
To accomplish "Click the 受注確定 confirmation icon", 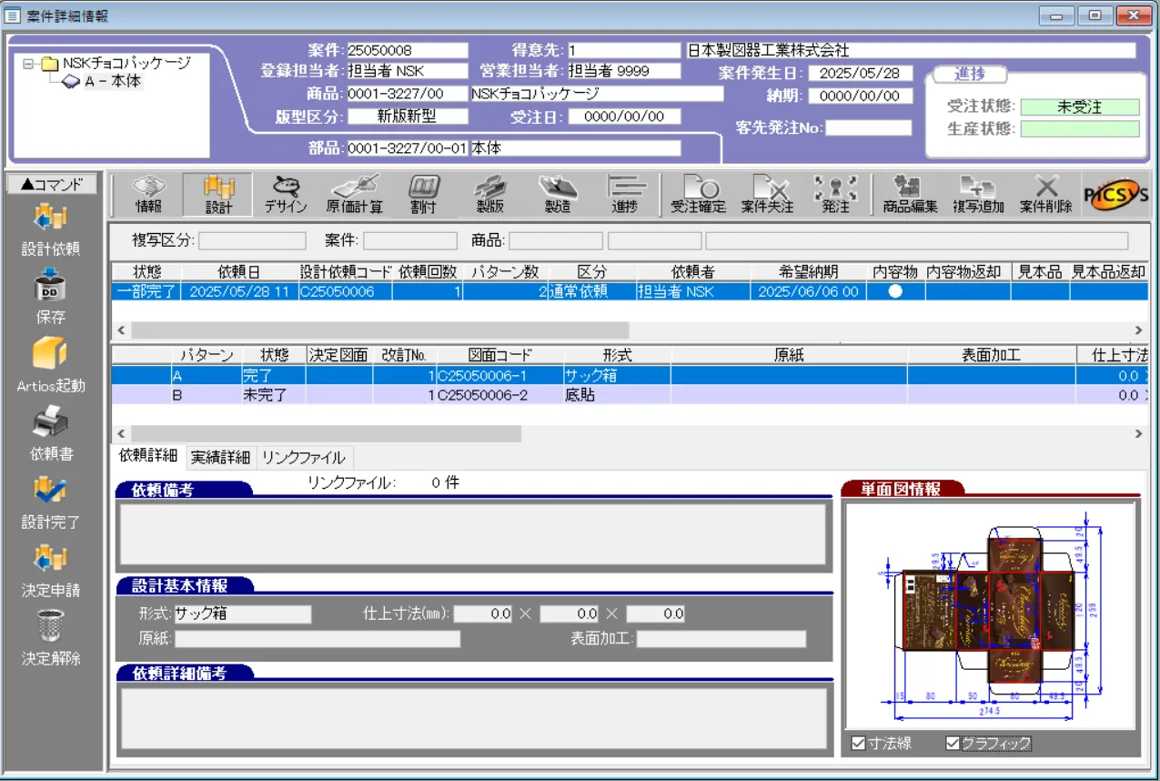I will [694, 192].
